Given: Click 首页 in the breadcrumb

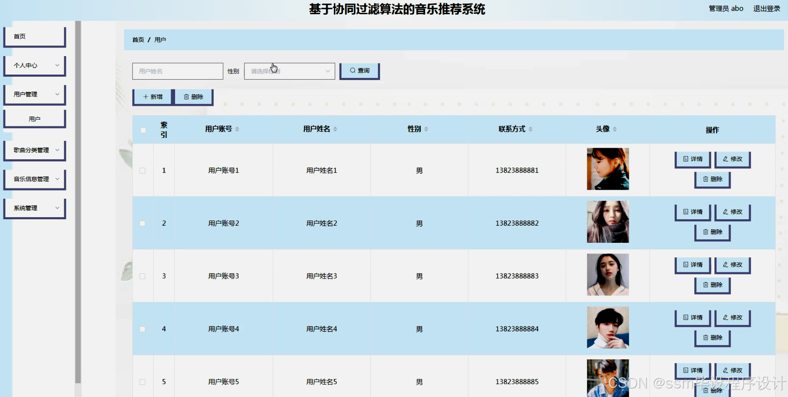Looking at the screenshot, I should pyautogui.click(x=137, y=39).
